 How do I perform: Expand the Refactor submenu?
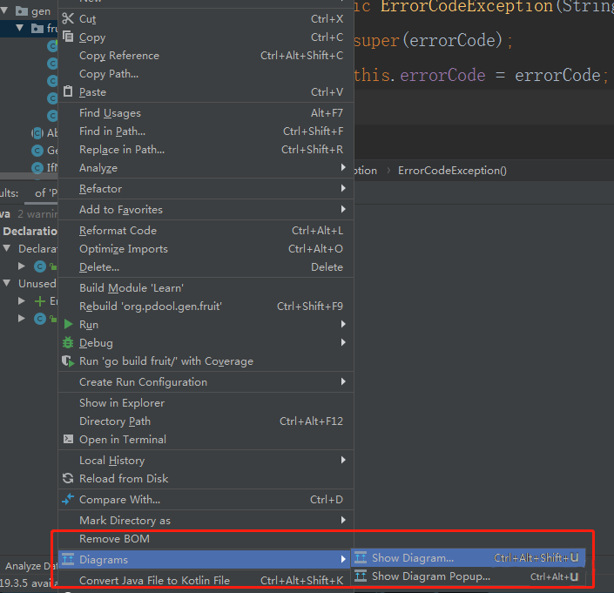click(100, 189)
